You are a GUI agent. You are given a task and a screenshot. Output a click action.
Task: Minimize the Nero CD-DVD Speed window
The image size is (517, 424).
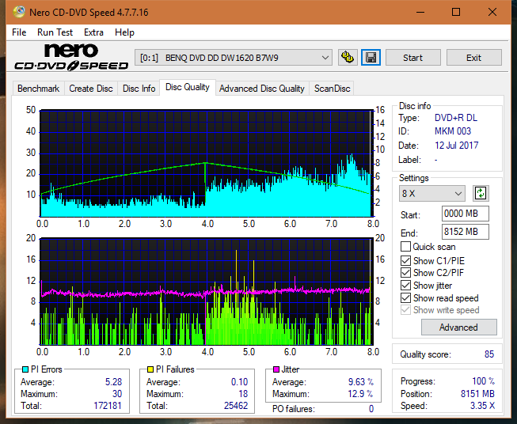(x=420, y=12)
